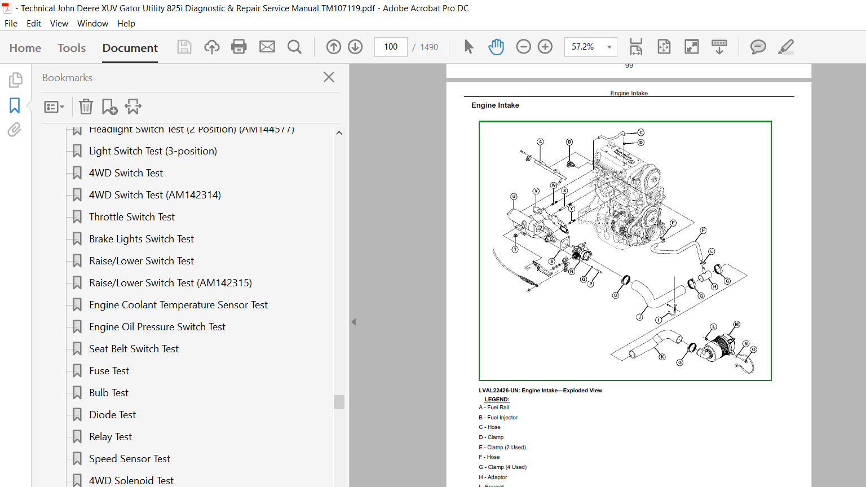Viewport: 866px width, 487px height.
Task: Switch to the Document tab
Action: [x=130, y=48]
